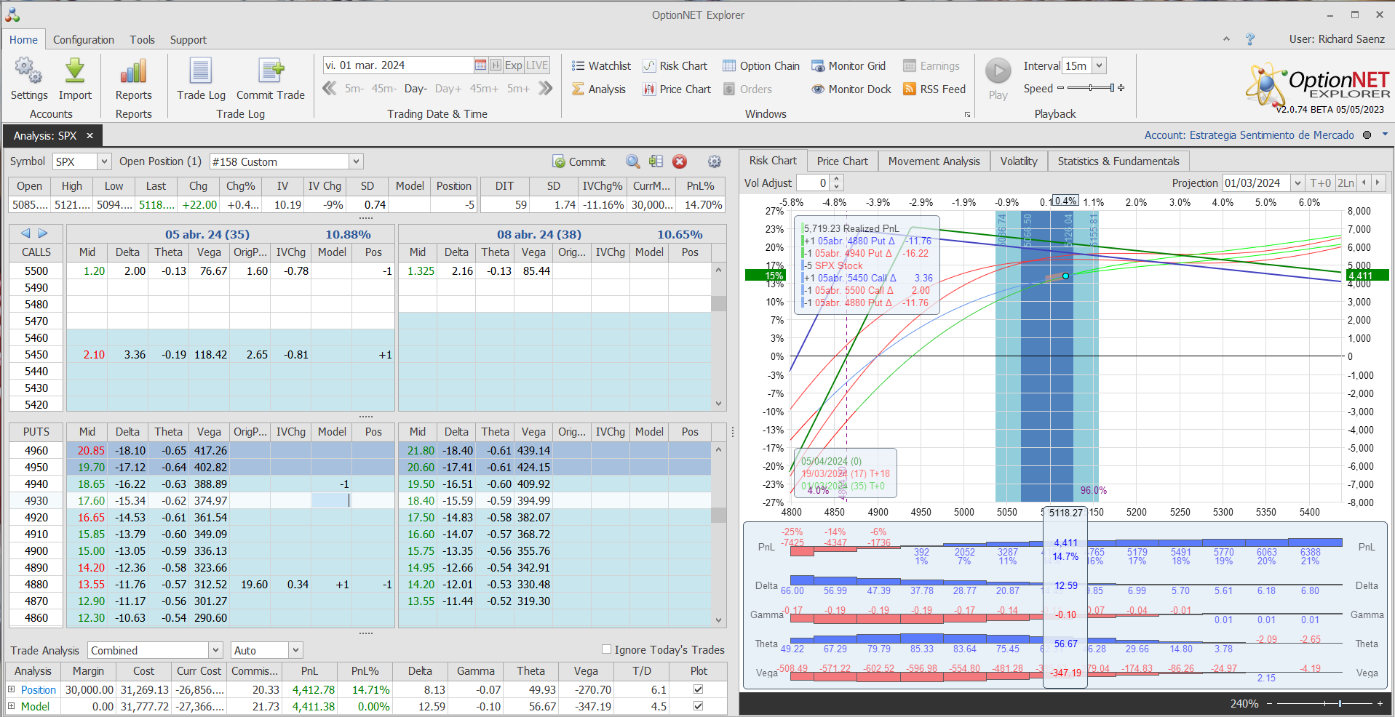Image resolution: width=1395 pixels, height=717 pixels.
Task: Click the calls chain vertical scrollbar
Action: [x=718, y=337]
